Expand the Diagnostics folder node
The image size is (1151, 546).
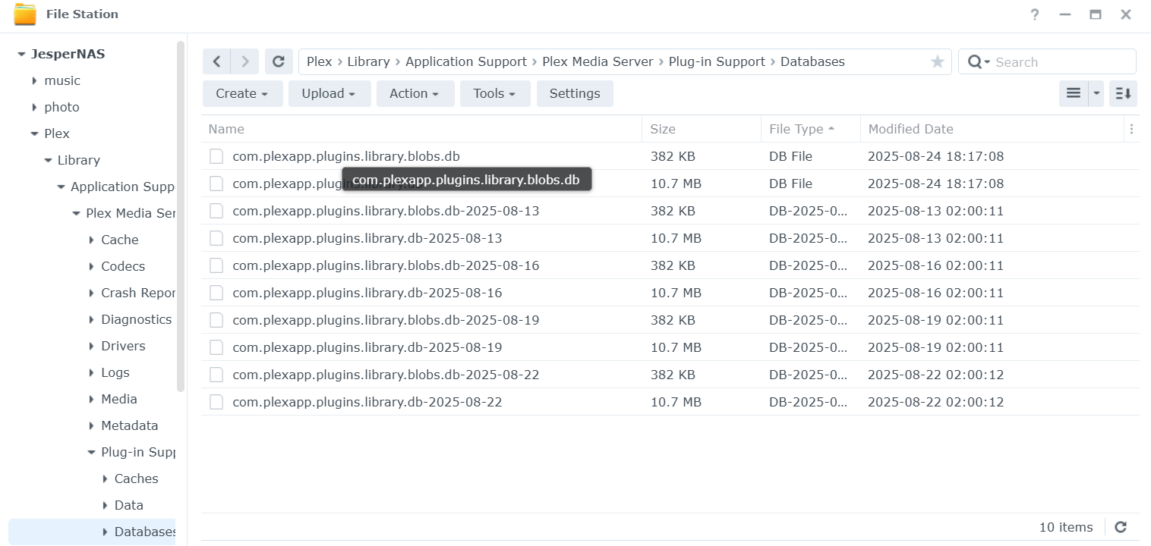coord(91,320)
